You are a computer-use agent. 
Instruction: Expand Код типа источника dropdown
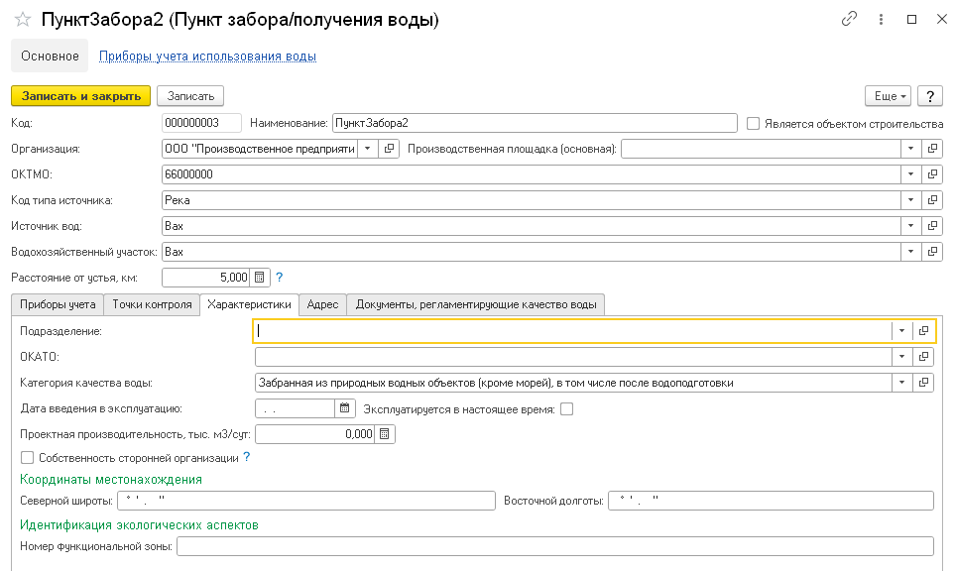(910, 200)
